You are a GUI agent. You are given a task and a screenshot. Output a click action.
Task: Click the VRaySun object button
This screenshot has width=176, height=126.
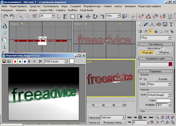164,52
